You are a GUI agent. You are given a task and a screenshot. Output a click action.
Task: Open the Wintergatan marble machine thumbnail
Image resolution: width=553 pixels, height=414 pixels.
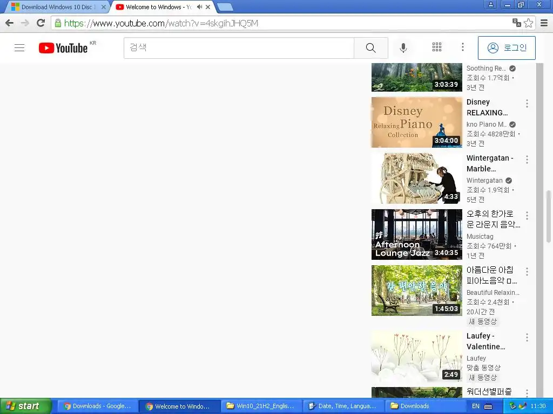pos(416,178)
